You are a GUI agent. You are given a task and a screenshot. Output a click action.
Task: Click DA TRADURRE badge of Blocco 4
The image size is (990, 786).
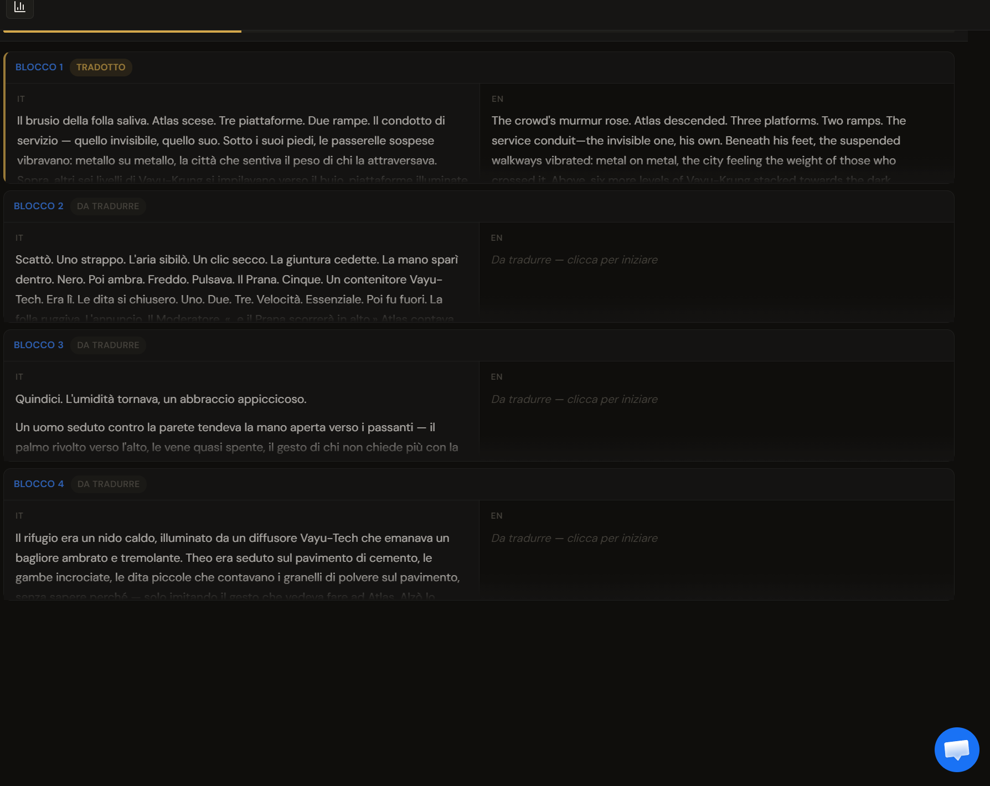[x=109, y=484]
